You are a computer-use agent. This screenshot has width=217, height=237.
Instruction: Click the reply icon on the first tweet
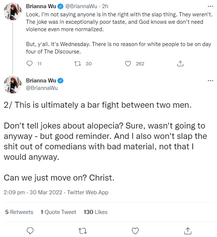[x=29, y=64]
